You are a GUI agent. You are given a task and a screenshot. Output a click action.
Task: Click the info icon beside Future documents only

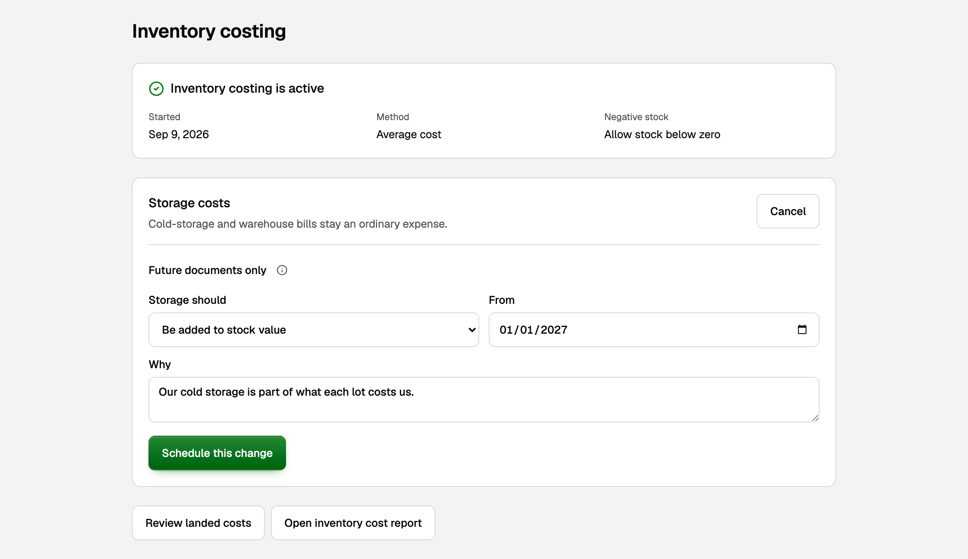282,270
